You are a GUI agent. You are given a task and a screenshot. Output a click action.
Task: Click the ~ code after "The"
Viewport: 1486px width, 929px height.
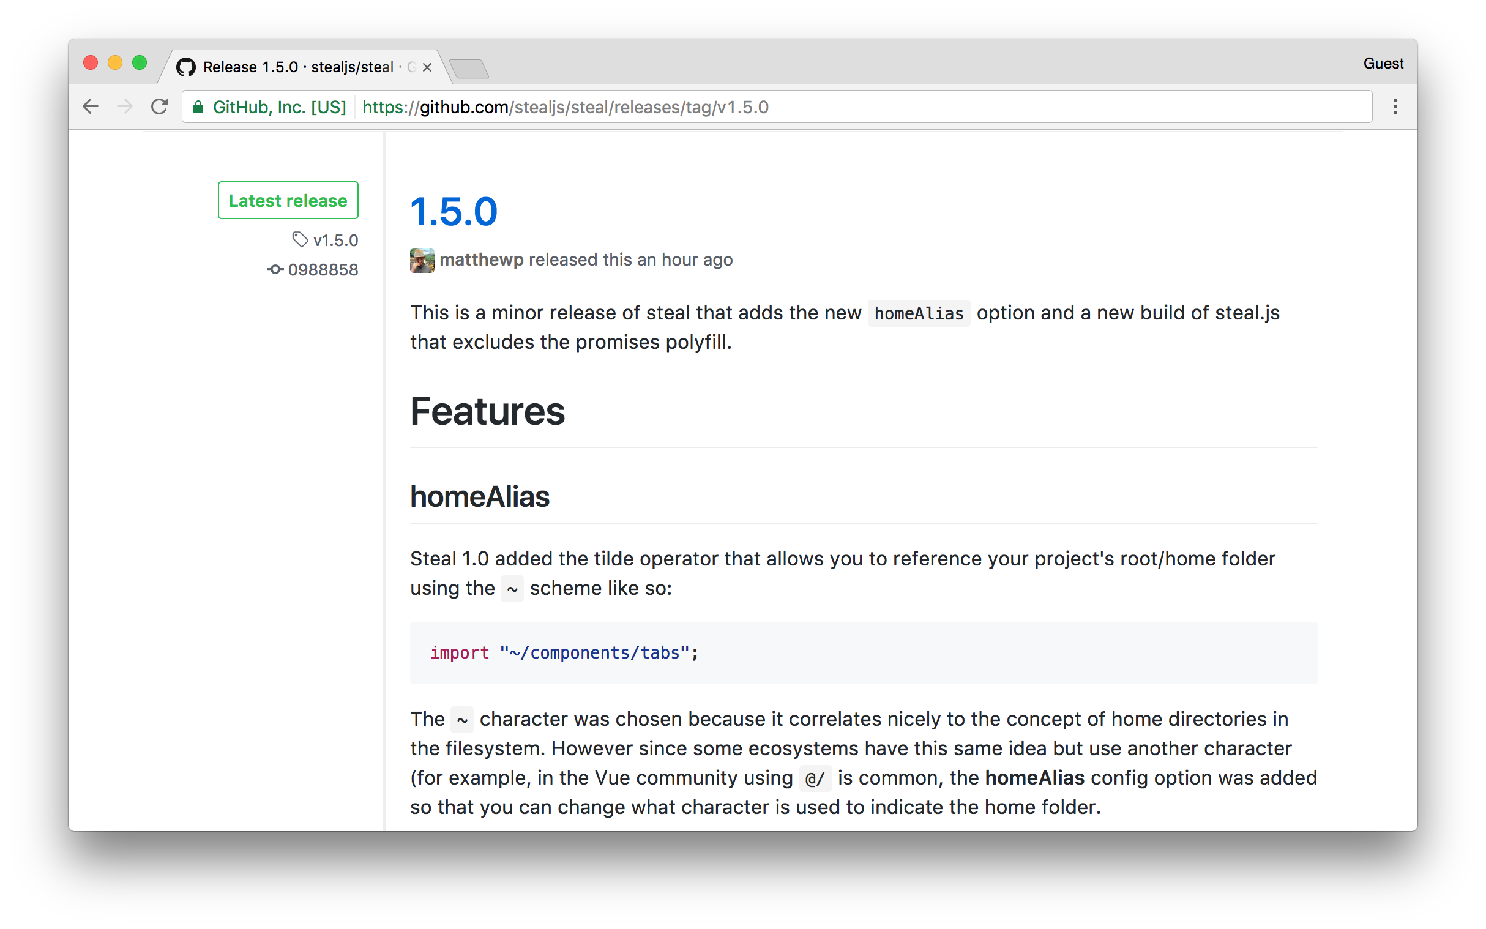pyautogui.click(x=462, y=720)
